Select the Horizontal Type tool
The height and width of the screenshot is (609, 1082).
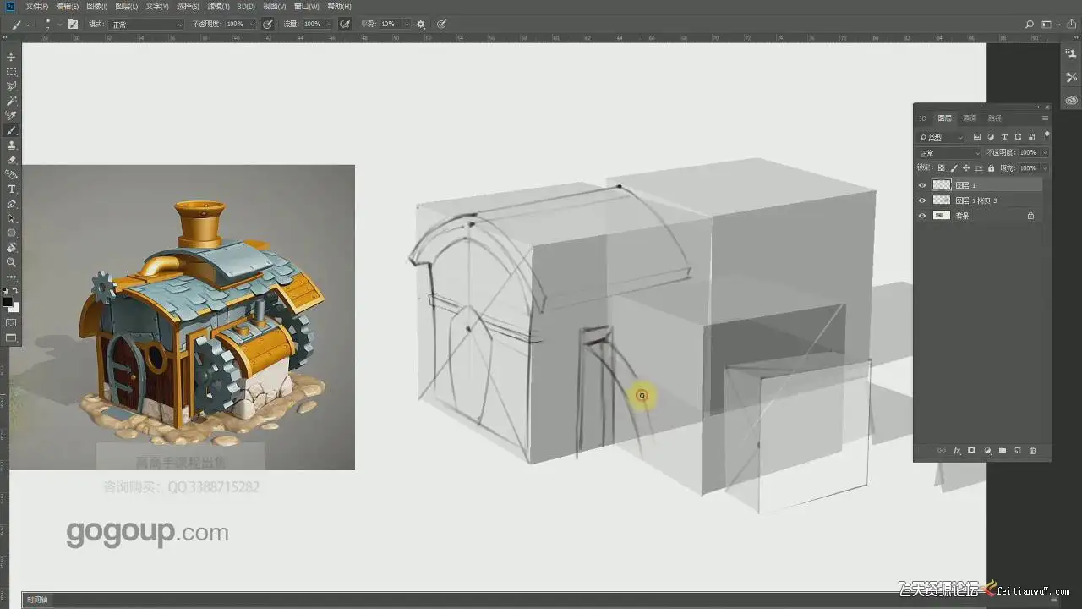point(12,189)
